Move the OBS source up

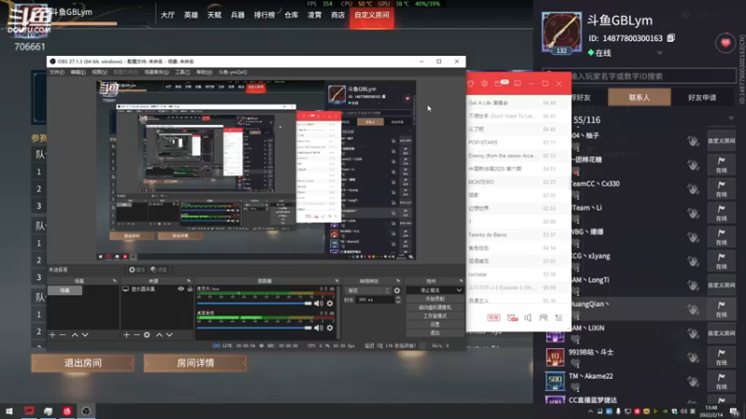point(159,335)
